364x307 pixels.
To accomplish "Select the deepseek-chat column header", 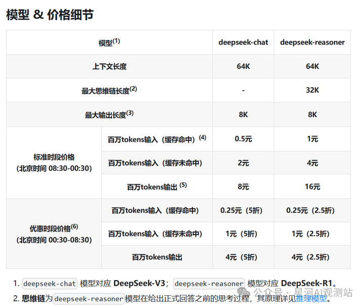I will [243, 43].
